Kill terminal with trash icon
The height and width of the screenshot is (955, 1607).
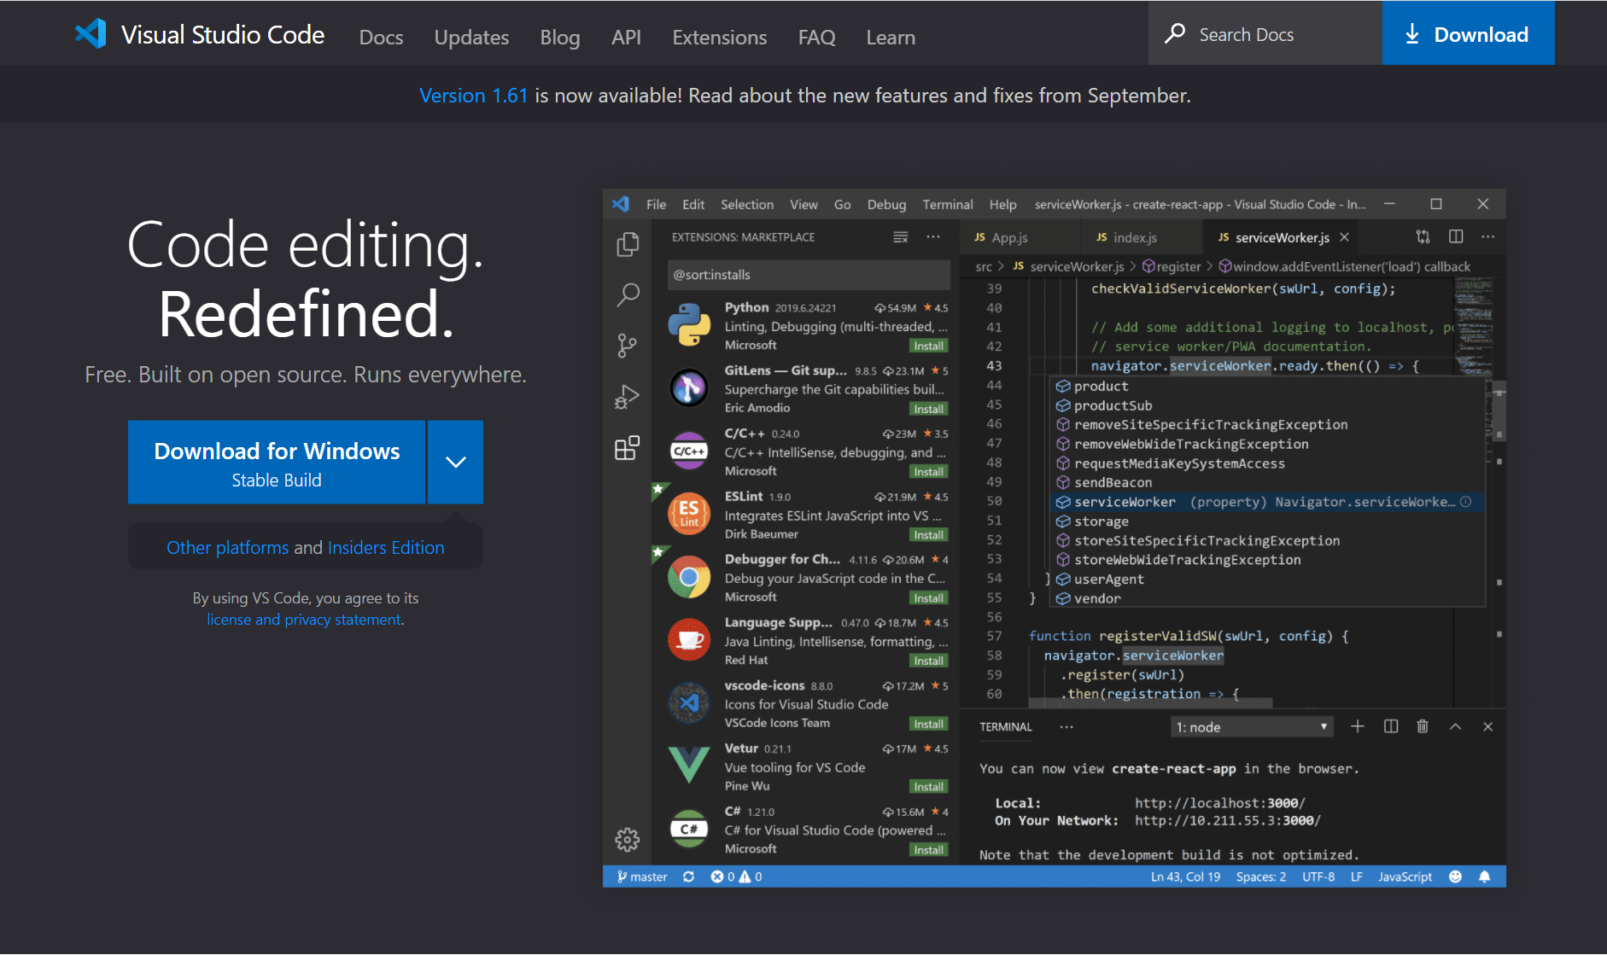(1423, 726)
